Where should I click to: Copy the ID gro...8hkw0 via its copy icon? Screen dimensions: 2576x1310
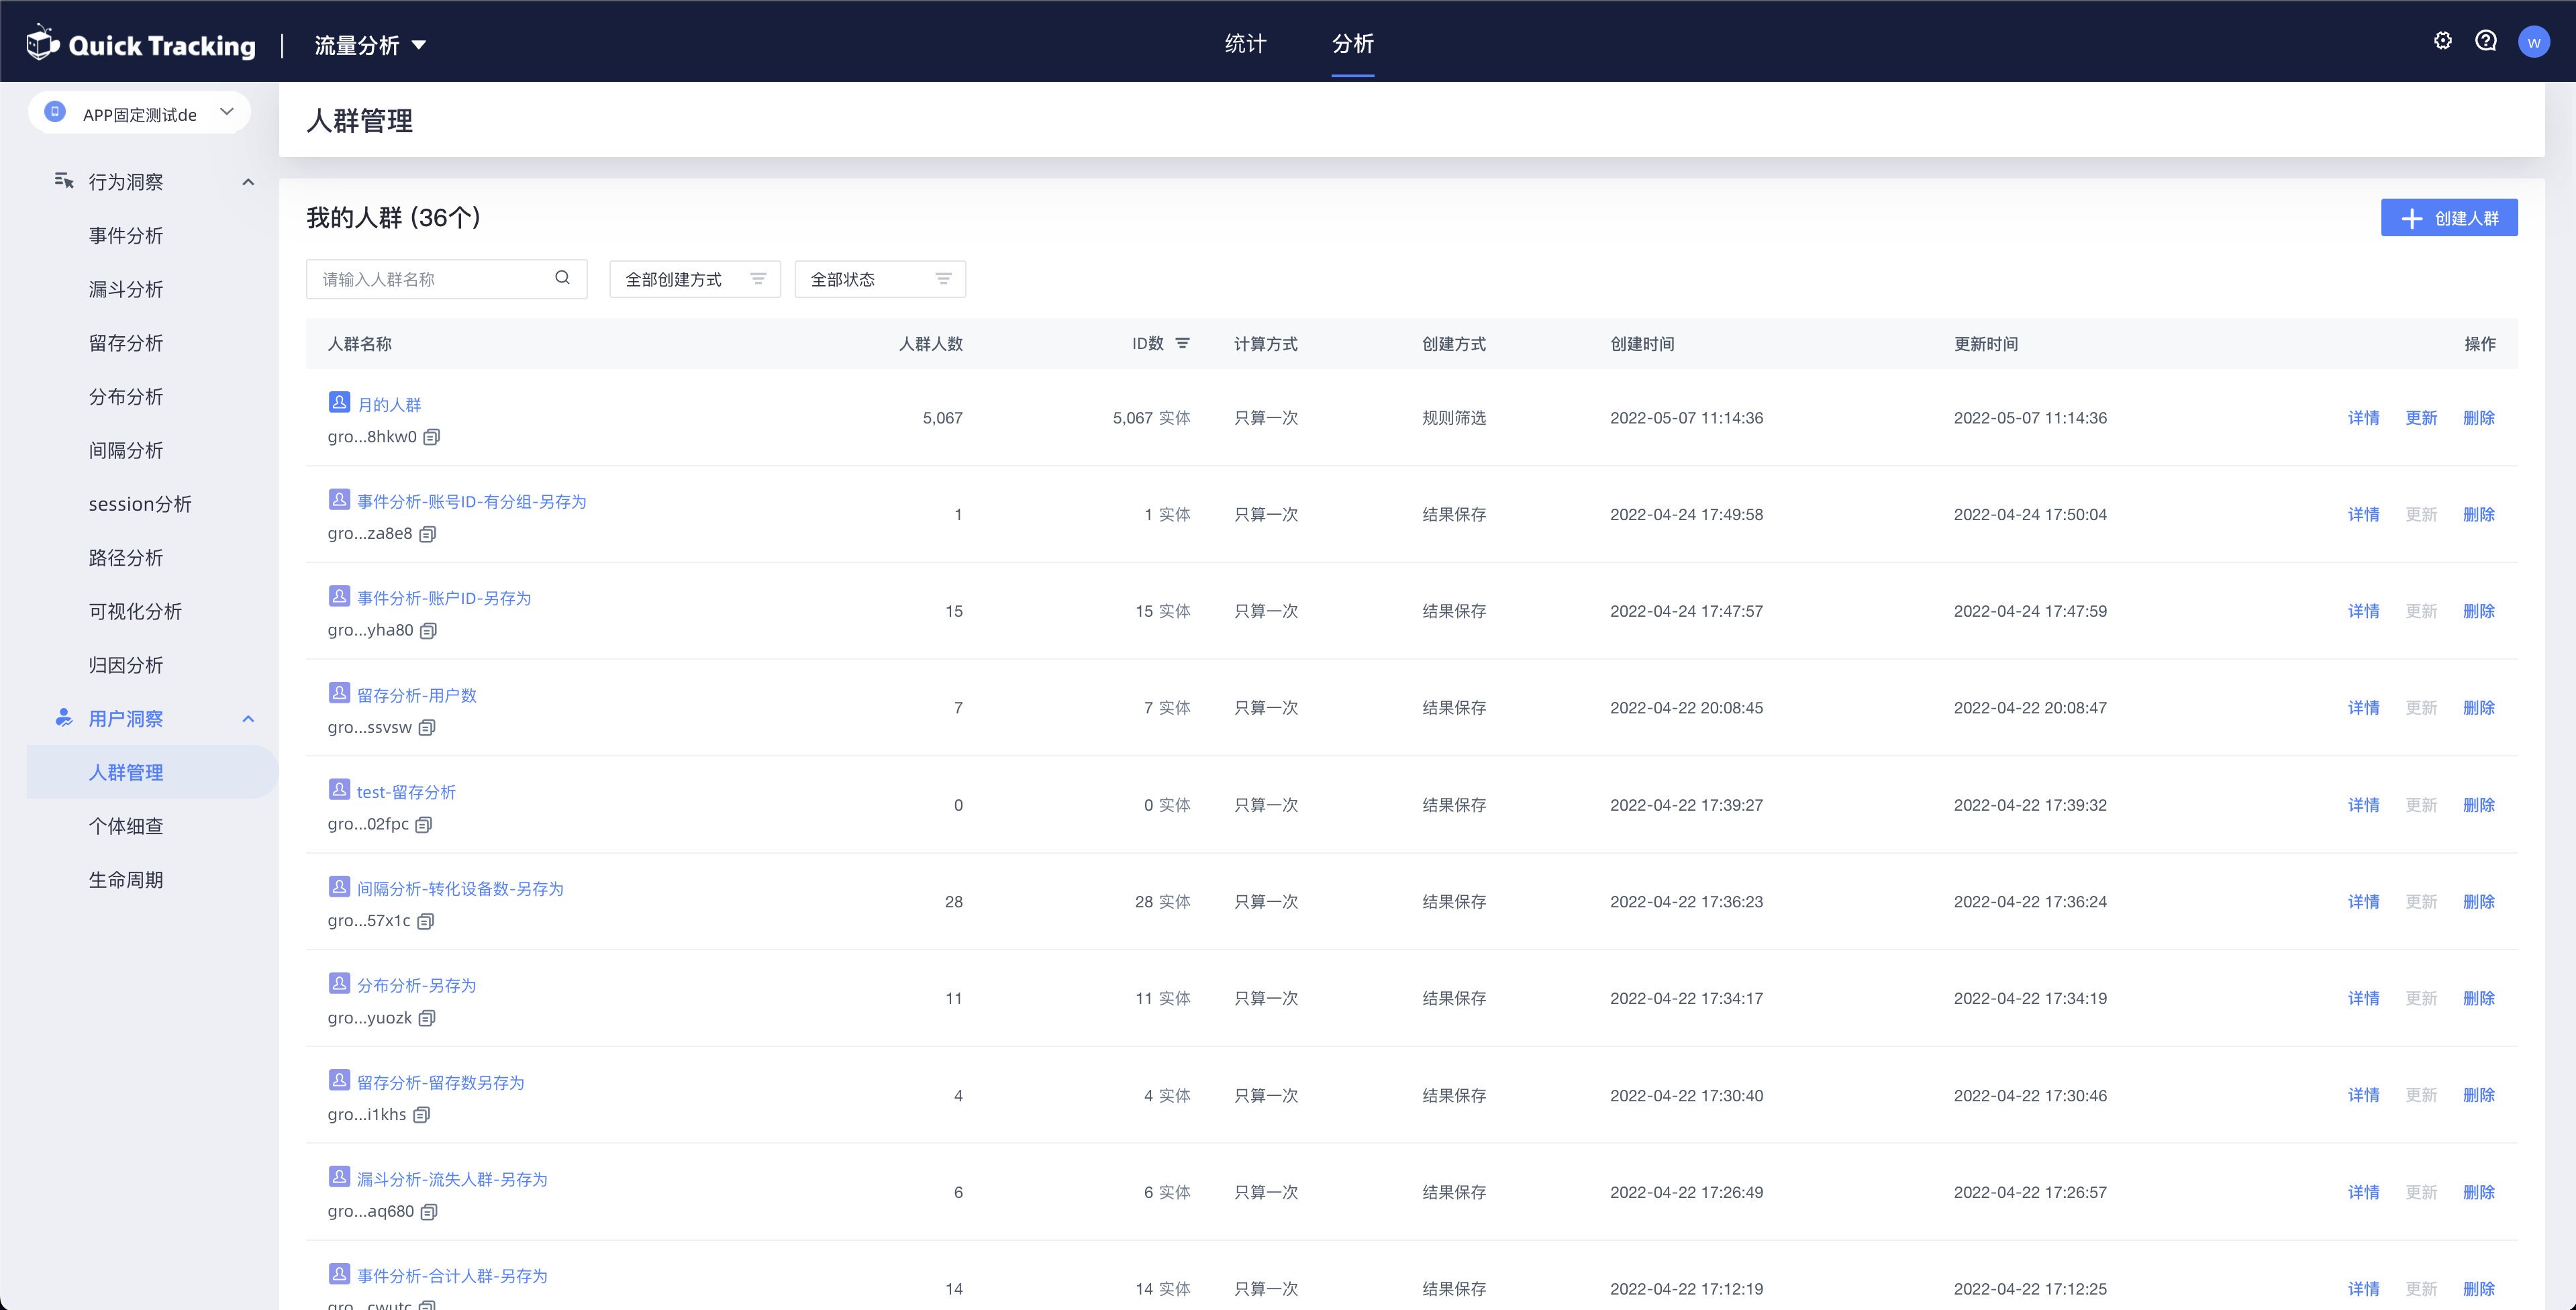tap(431, 437)
